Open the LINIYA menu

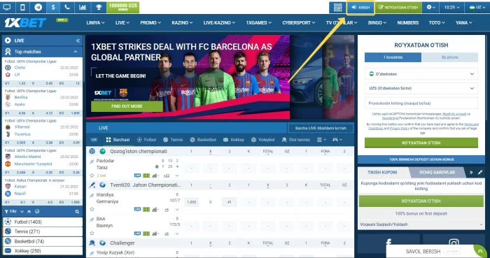pos(95,23)
